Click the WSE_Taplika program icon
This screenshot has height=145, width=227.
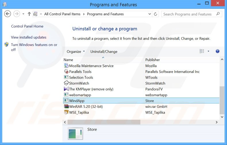66,112
